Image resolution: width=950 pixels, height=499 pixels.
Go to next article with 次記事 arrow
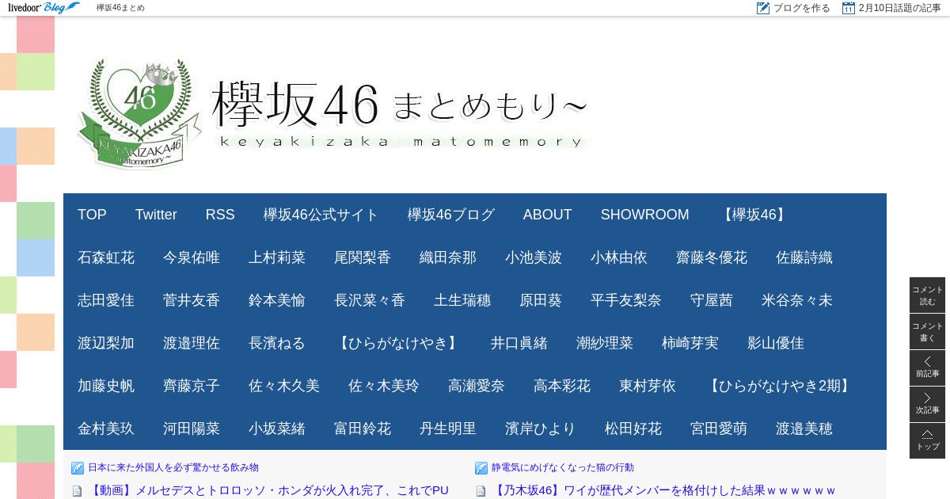[x=927, y=405]
